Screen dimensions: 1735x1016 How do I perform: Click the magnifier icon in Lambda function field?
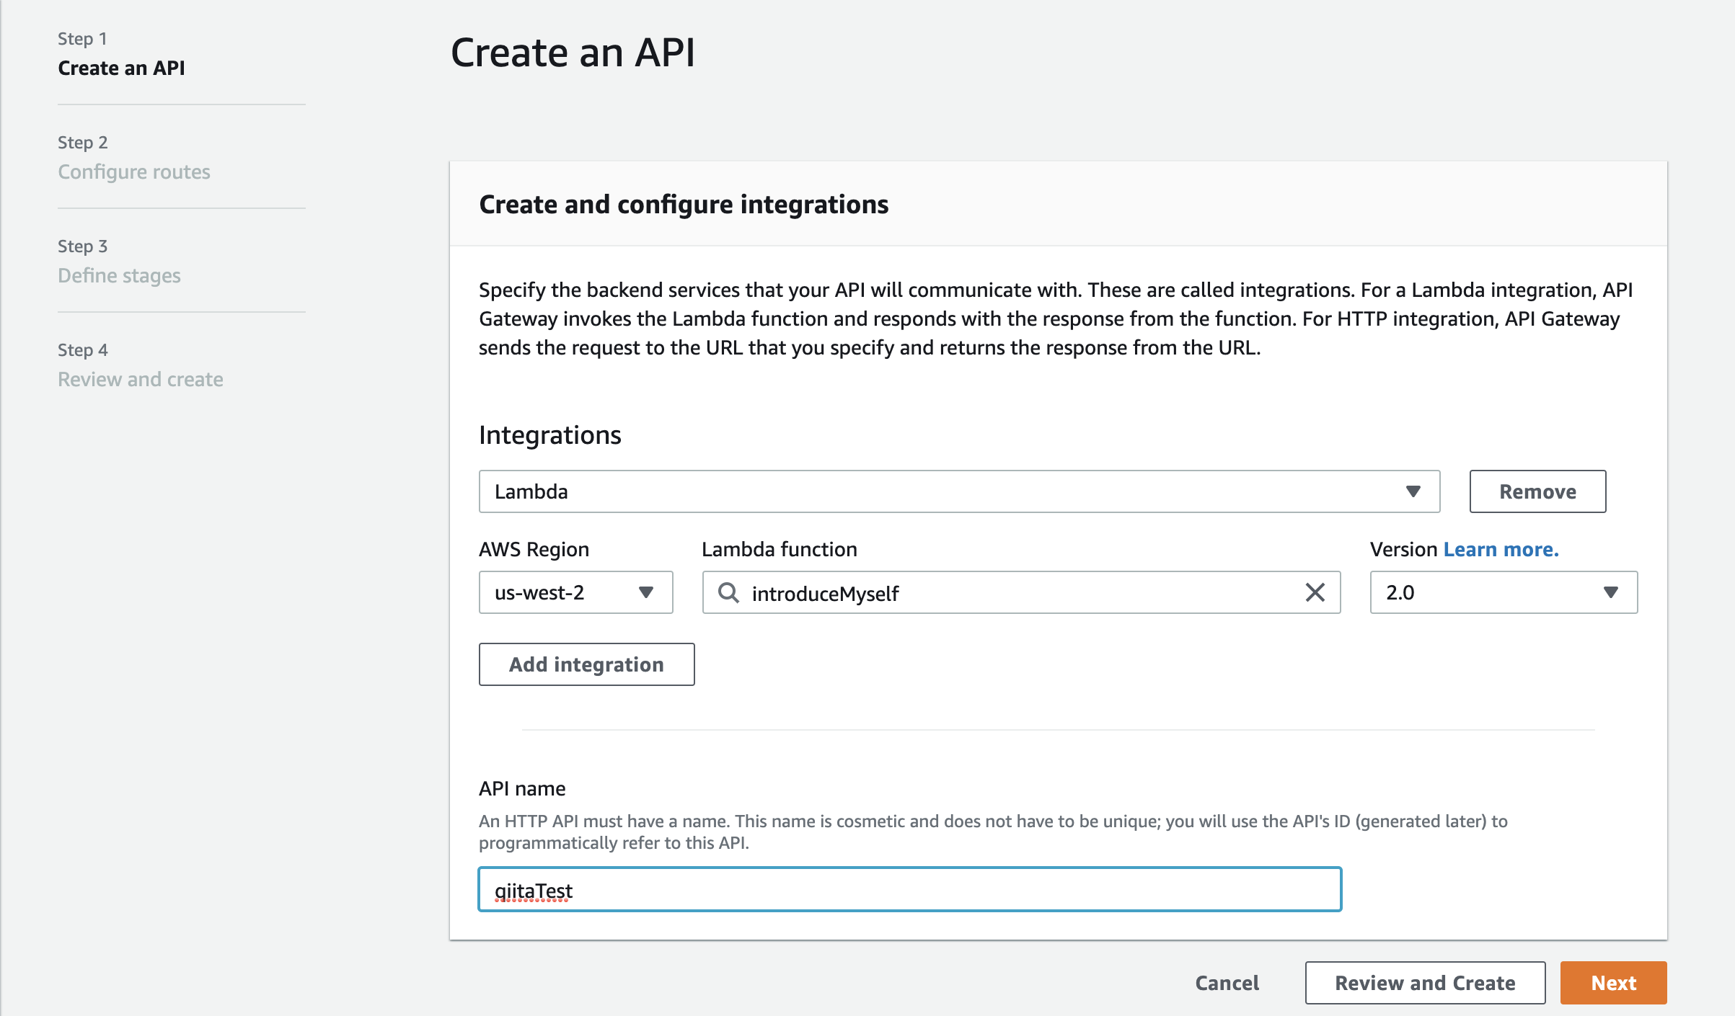click(x=728, y=593)
